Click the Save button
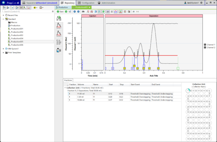 tap(60, 12)
